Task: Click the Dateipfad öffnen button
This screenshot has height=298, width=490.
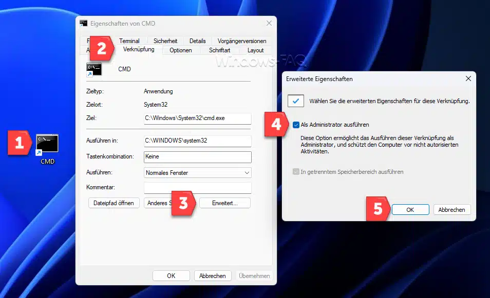Action: 114,203
